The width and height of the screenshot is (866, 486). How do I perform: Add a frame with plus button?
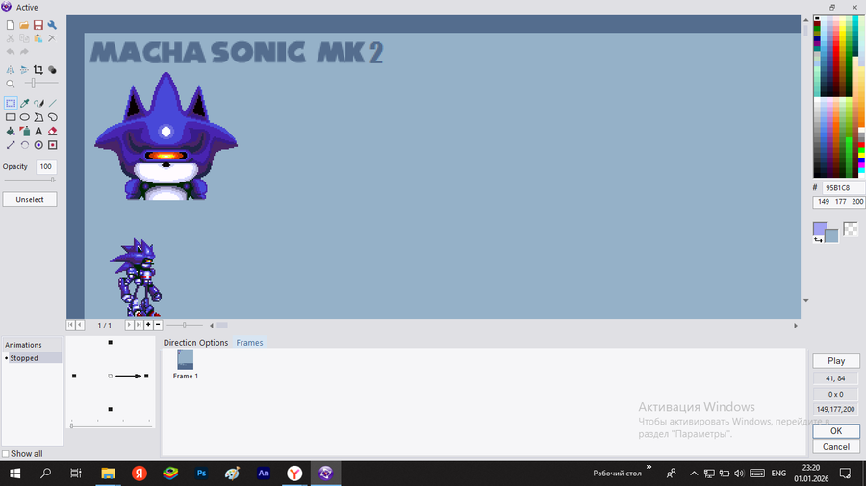pyautogui.click(x=148, y=325)
